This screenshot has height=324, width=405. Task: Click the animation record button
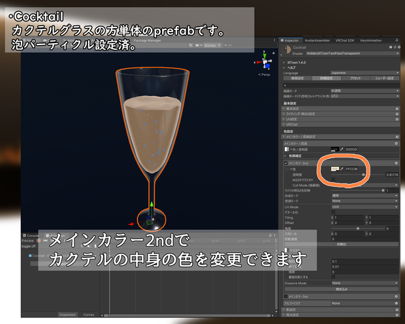[39, 240]
